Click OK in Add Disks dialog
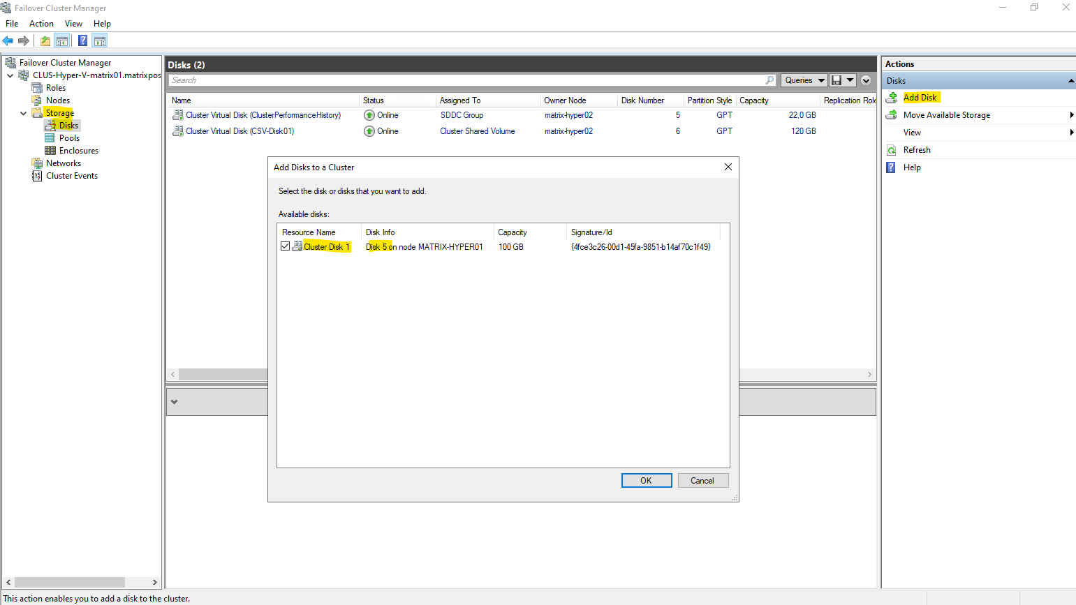1076x605 pixels. [x=646, y=481]
